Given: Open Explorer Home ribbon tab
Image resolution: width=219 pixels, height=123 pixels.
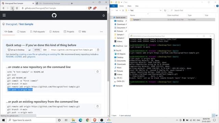Looking at the screenshot, I should click(121, 6).
